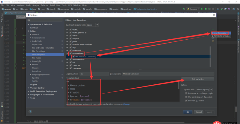
Task: Open the Default (Space) expand with dropdown
Action: coord(204,89)
